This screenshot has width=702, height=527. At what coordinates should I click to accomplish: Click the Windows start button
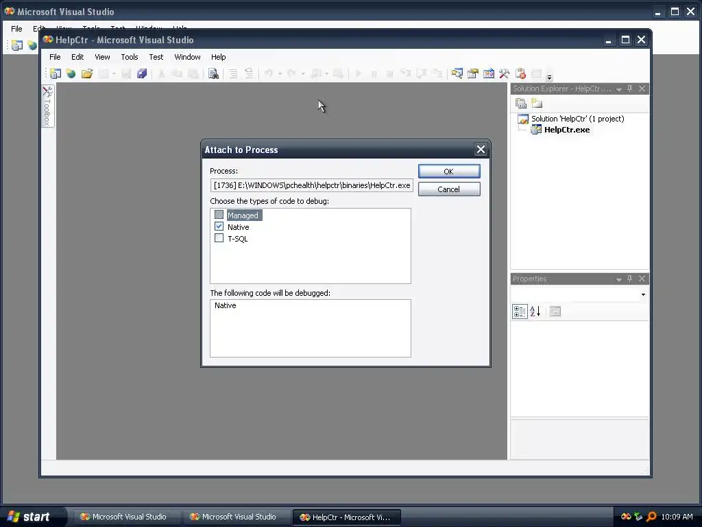pyautogui.click(x=30, y=517)
